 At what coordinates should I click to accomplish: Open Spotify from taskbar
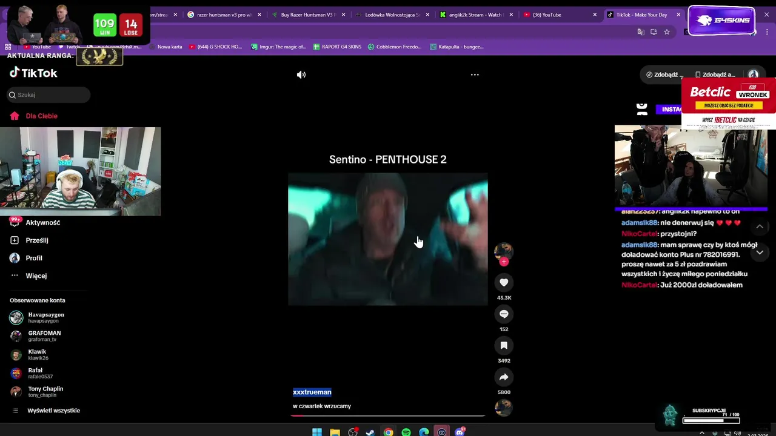[x=406, y=432]
